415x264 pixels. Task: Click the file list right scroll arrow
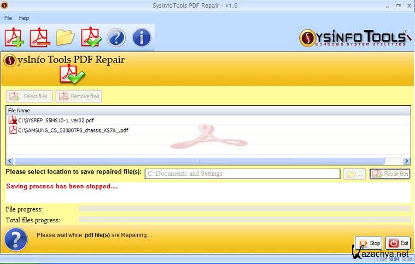tap(406, 161)
